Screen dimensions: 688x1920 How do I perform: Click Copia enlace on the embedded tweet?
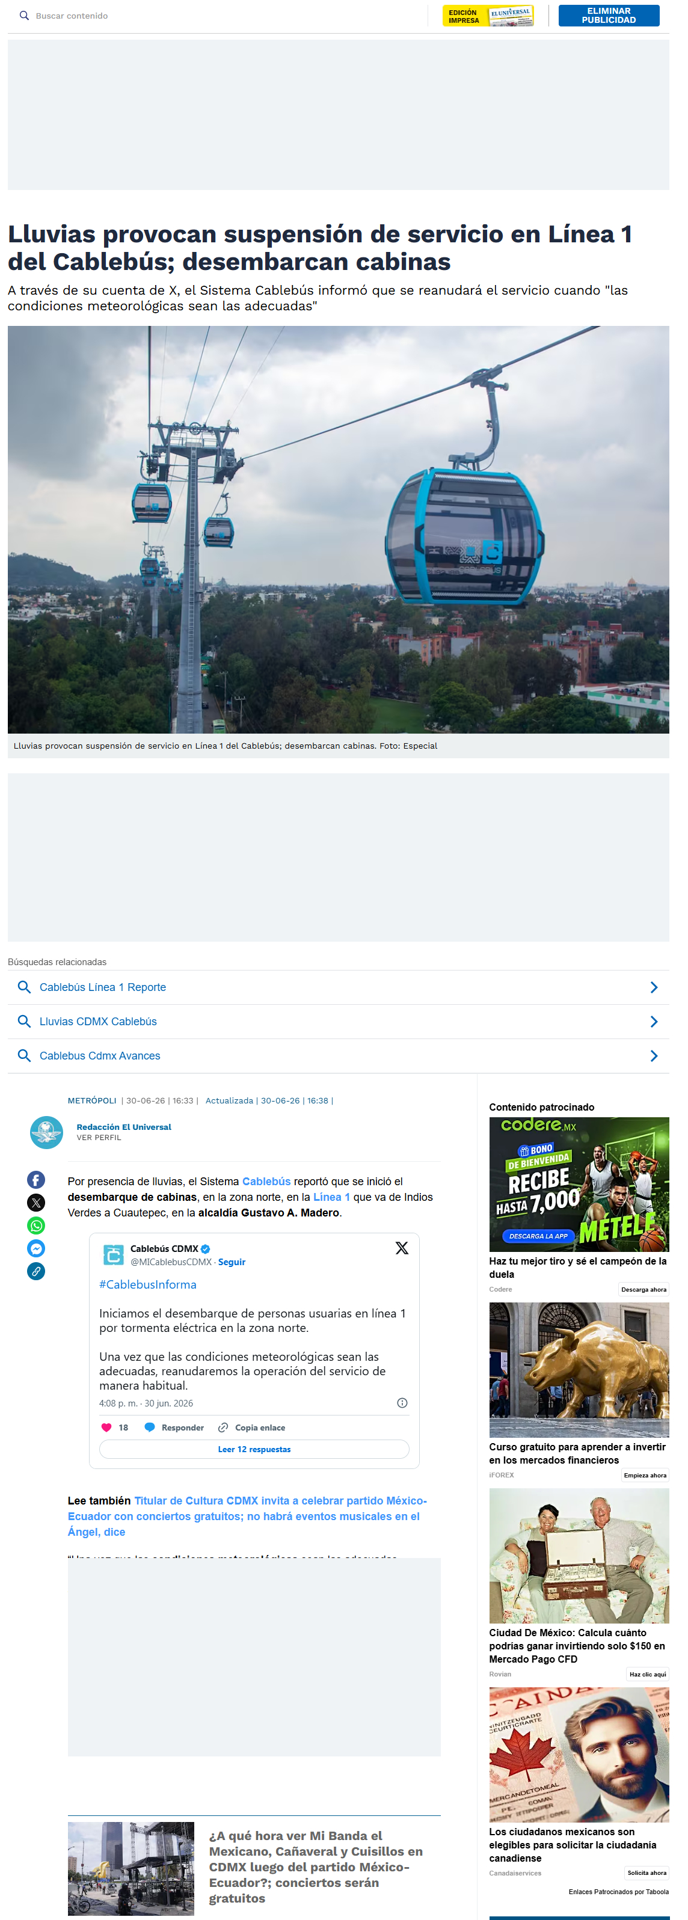[x=252, y=1428]
